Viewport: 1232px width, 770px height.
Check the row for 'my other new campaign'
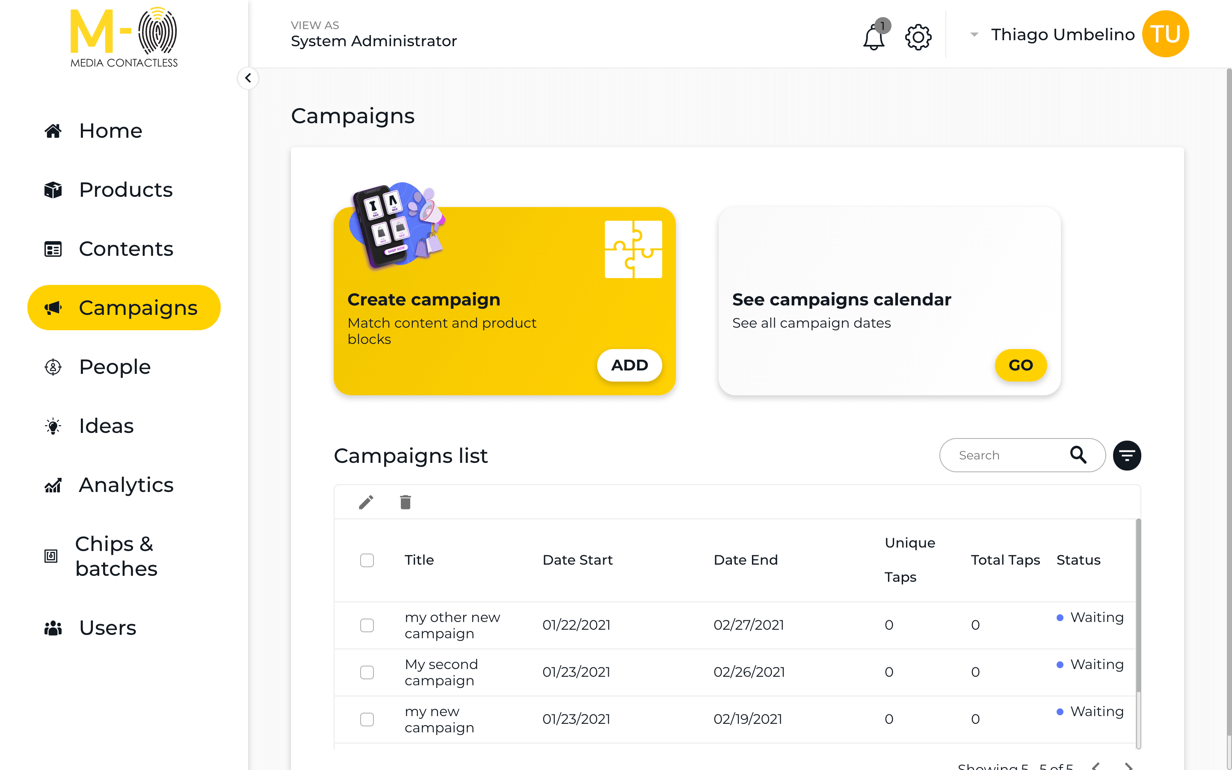[x=367, y=625]
